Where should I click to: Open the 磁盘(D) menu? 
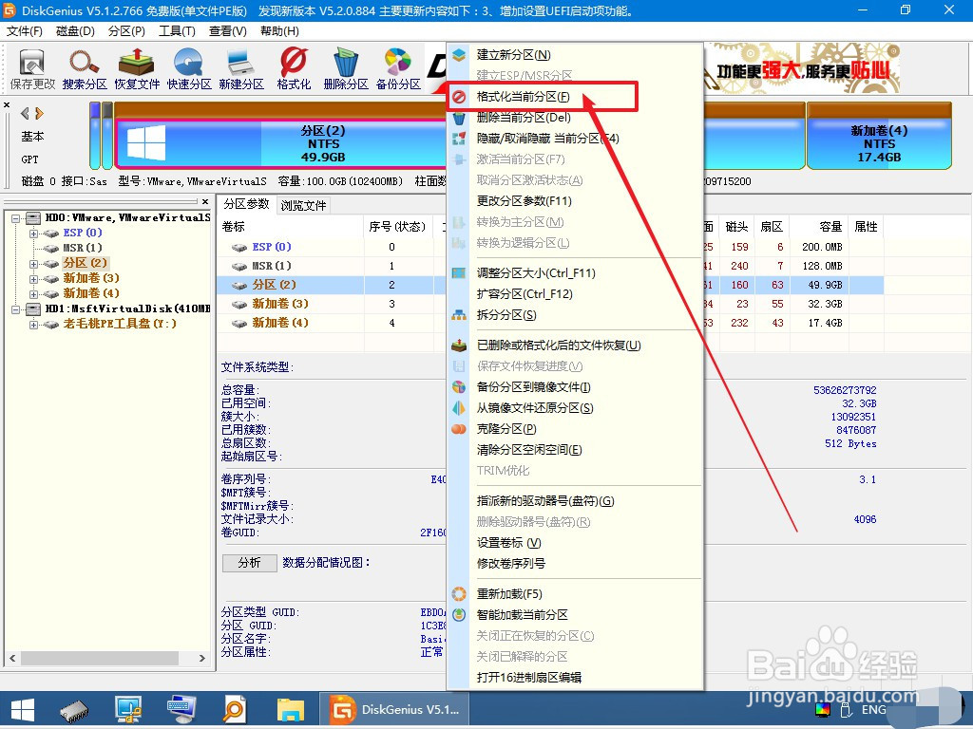click(x=75, y=31)
